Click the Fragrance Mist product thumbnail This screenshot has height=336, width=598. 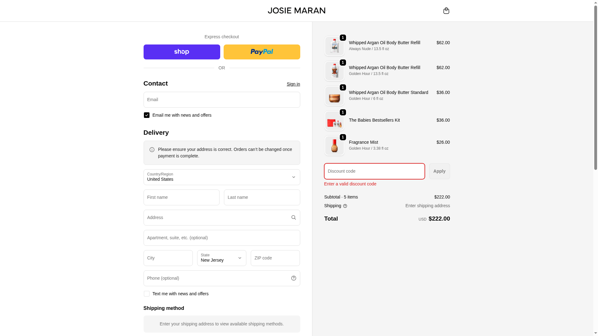(334, 146)
